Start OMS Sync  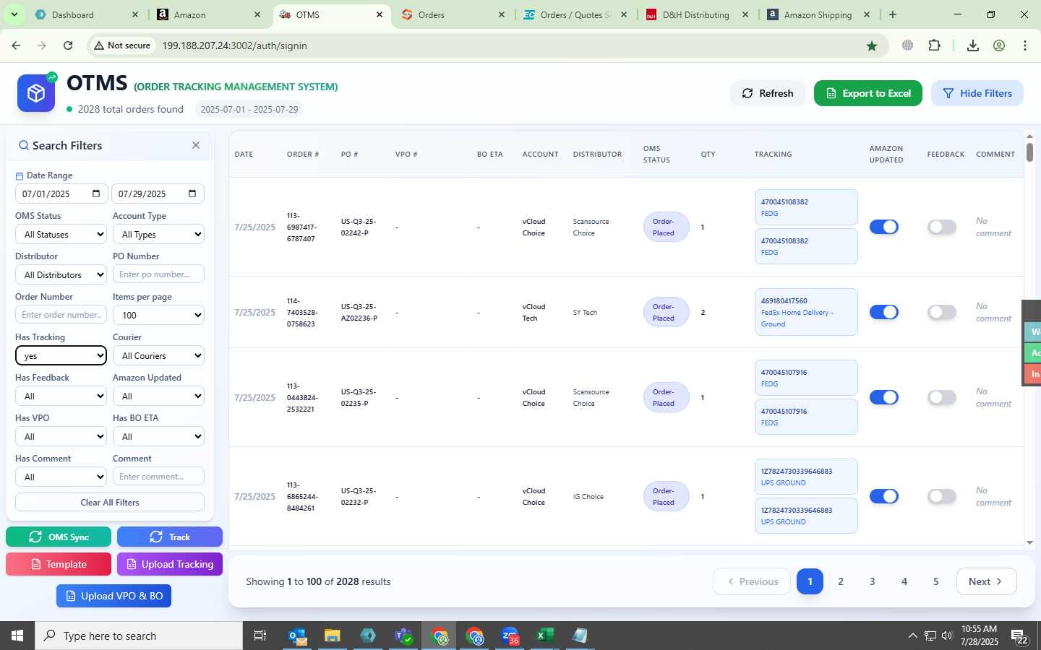59,537
